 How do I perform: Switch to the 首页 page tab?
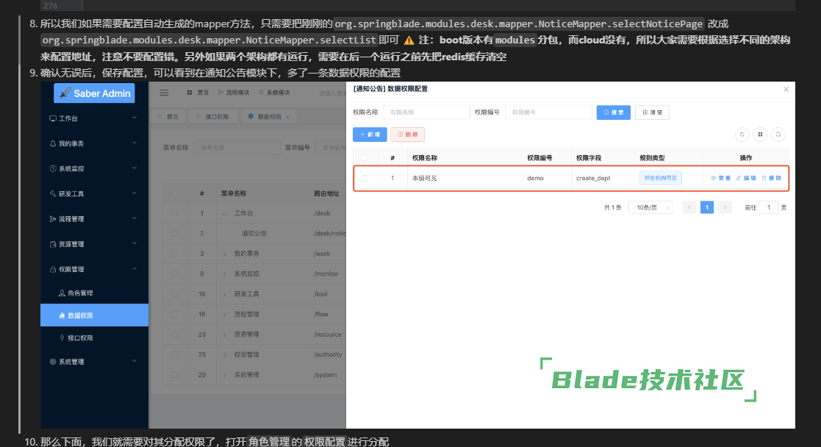click(x=168, y=117)
